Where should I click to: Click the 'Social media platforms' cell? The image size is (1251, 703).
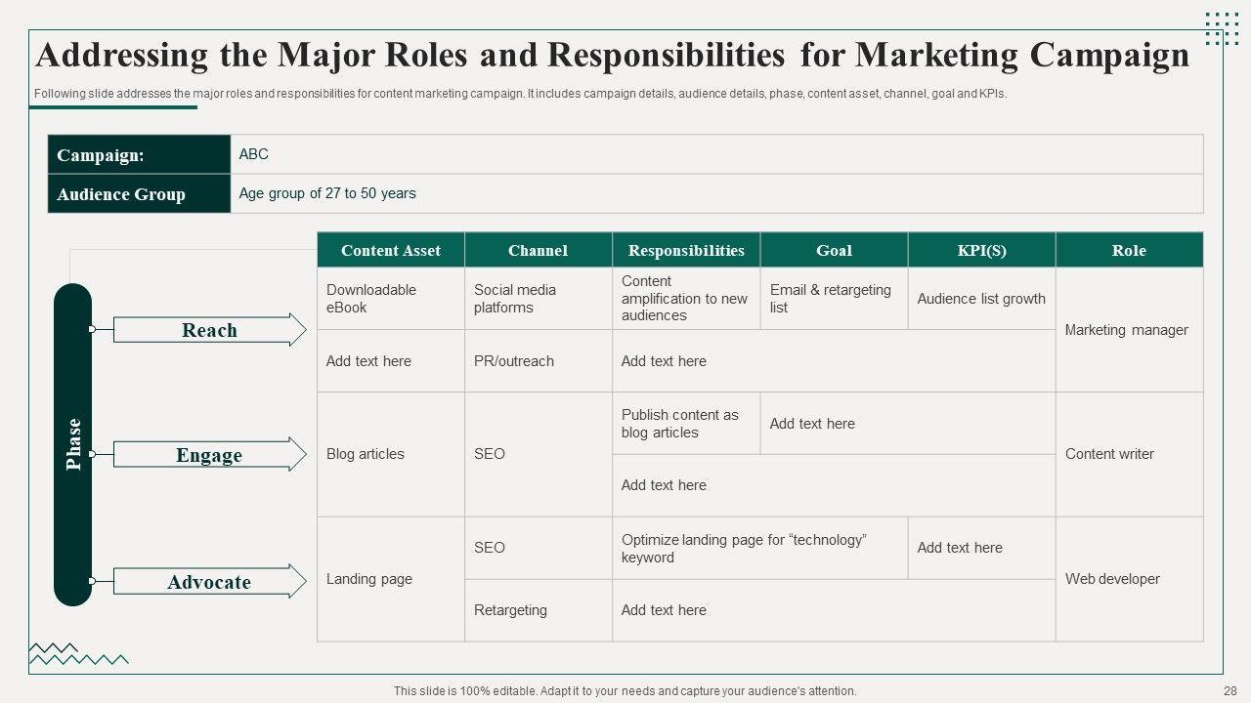[x=539, y=299]
